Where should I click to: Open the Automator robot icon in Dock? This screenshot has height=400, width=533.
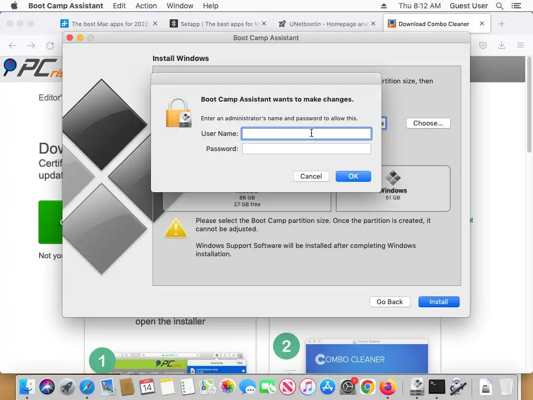point(457,387)
